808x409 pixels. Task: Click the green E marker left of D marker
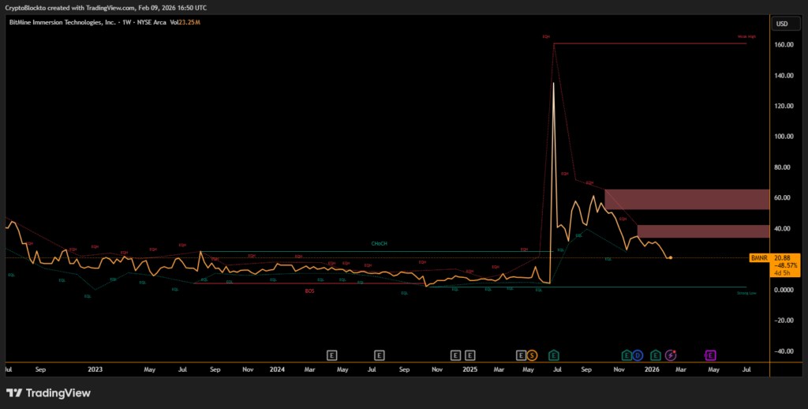(x=627, y=355)
